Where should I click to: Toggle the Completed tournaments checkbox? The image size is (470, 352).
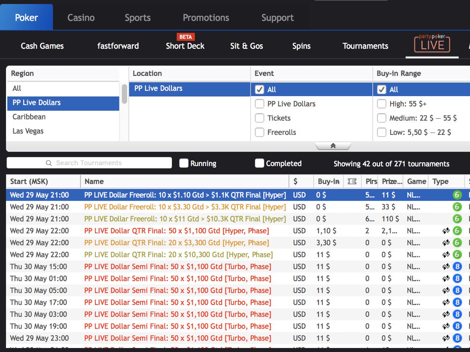click(x=260, y=163)
